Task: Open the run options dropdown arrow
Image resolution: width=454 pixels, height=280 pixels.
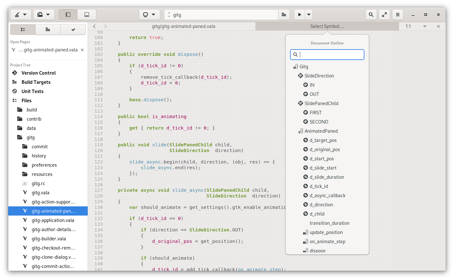Action: click(309, 15)
